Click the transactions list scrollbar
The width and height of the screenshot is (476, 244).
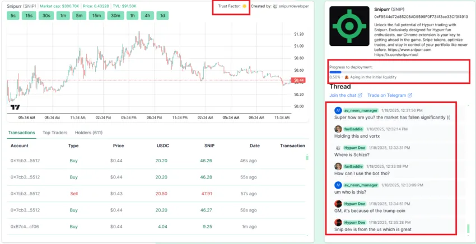[307, 157]
